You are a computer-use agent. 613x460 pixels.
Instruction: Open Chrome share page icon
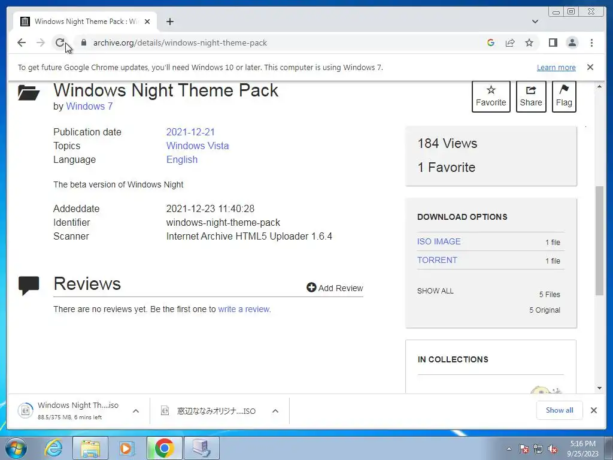click(x=510, y=43)
